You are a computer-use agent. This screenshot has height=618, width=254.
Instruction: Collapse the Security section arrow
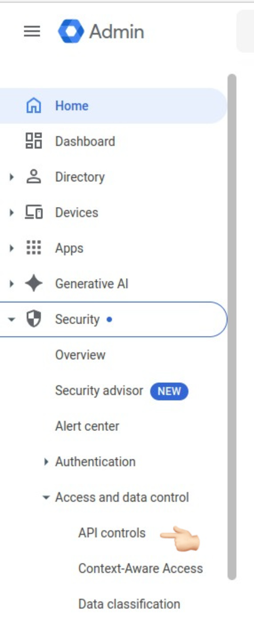pyautogui.click(x=11, y=319)
